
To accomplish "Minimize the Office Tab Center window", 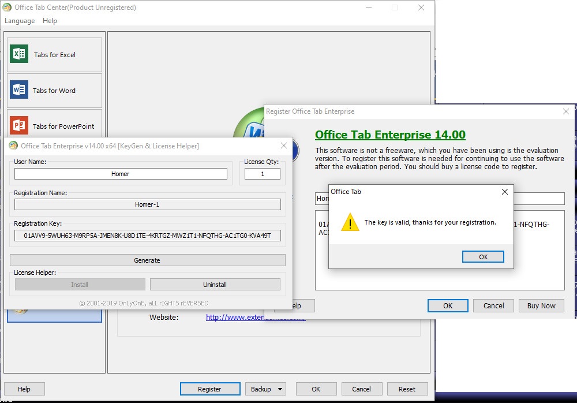I will coord(368,8).
